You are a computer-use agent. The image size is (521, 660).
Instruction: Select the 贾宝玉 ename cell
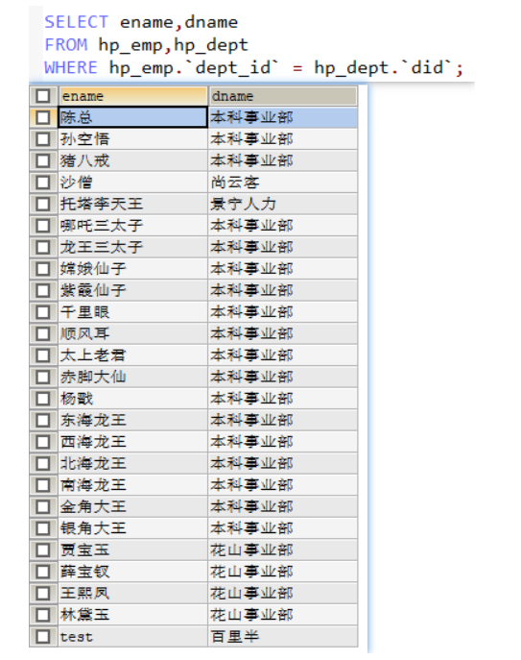pyautogui.click(x=132, y=550)
